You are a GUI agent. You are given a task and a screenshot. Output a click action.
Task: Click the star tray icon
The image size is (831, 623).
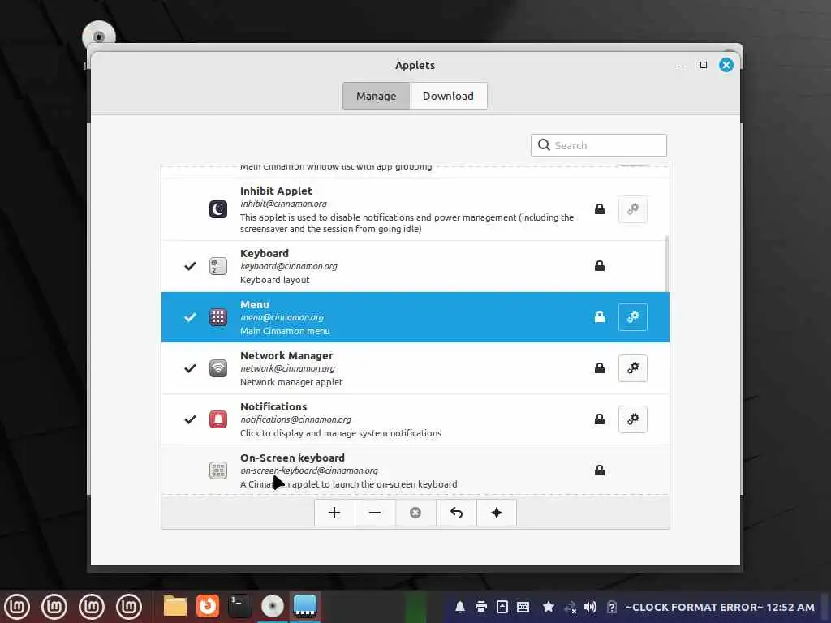tap(549, 607)
